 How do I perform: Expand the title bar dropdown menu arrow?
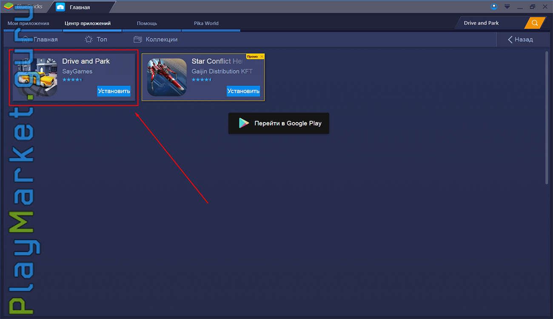pos(507,6)
